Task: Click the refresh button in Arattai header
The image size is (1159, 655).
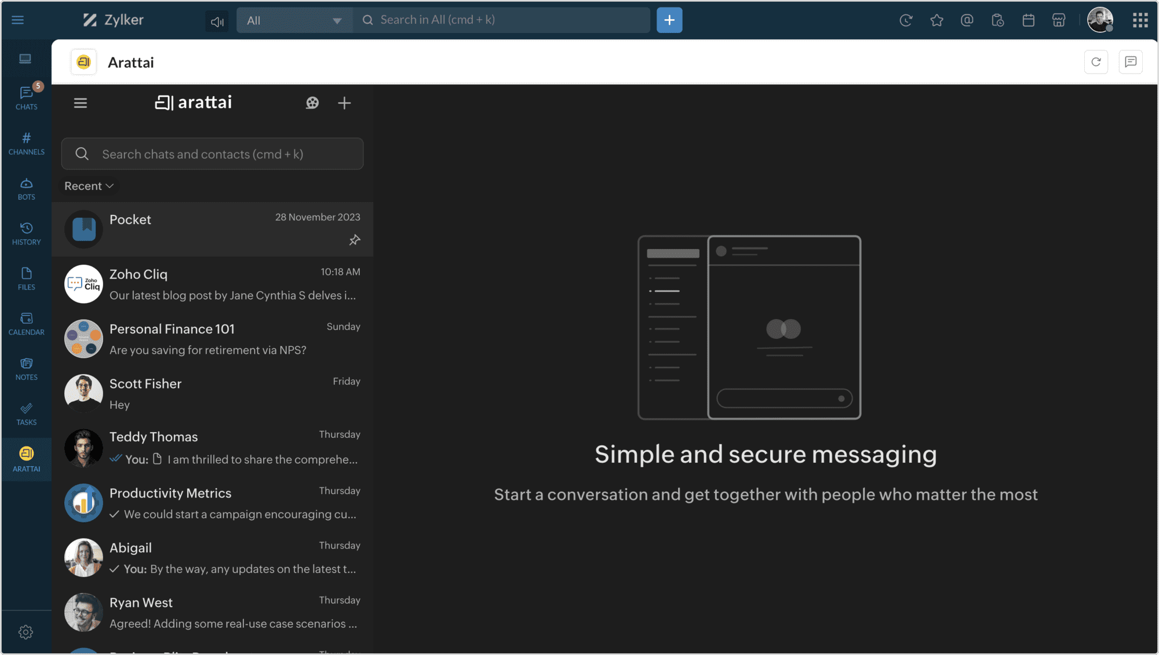Action: click(1095, 62)
